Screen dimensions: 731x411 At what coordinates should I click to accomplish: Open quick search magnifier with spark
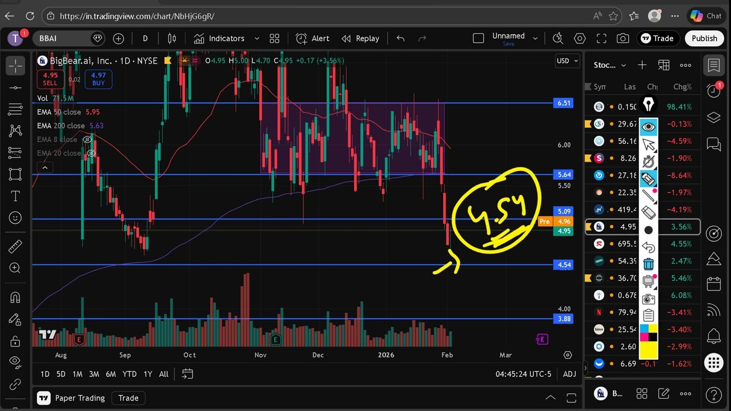pyautogui.click(x=558, y=38)
